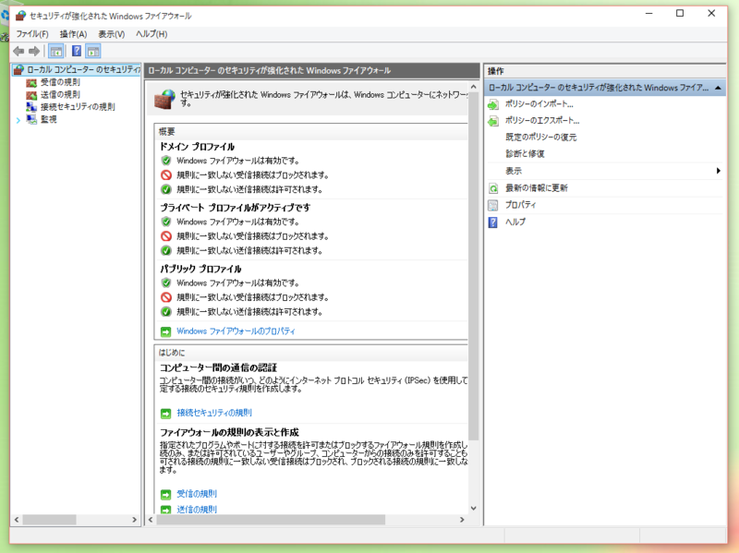739x553 pixels.
Task: Click the brick wall globe icon in overview
Action: point(165,100)
